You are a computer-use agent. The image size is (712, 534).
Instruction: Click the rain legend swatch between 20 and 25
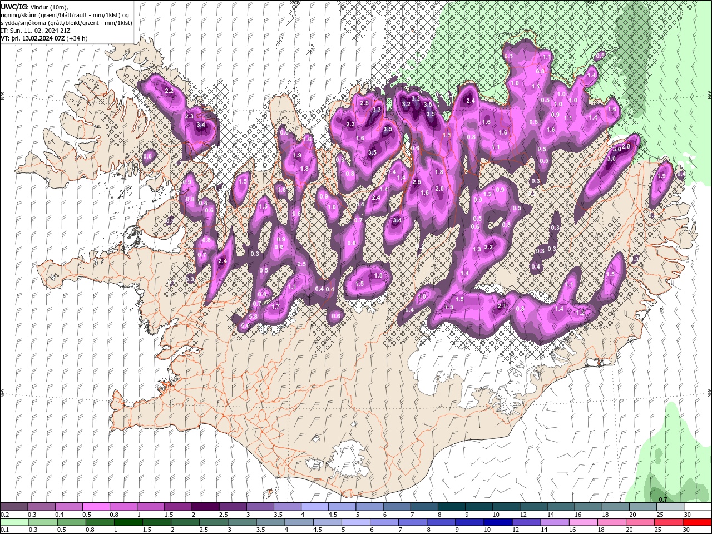(641, 522)
